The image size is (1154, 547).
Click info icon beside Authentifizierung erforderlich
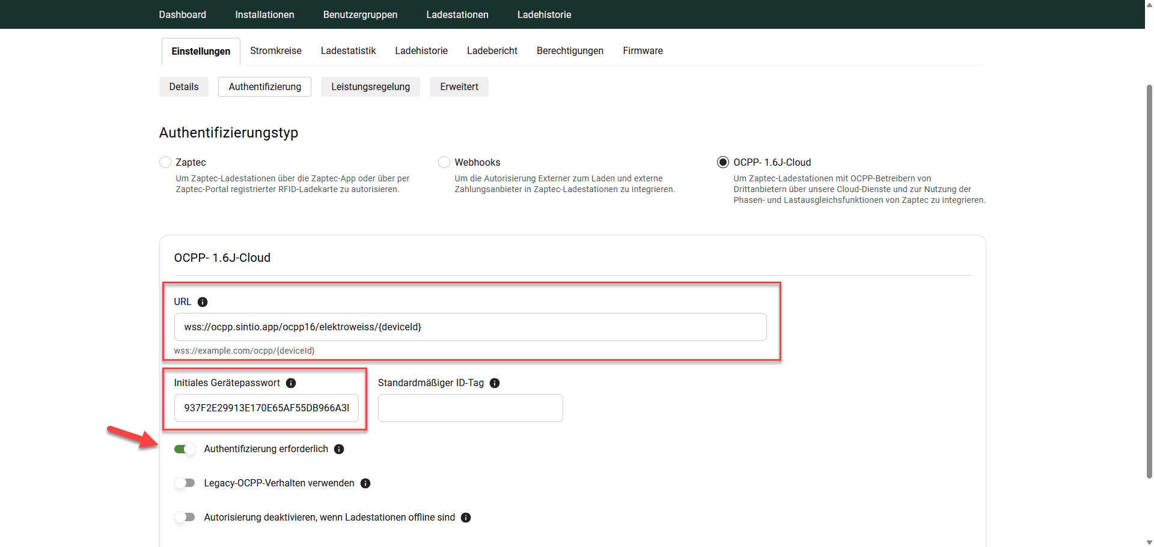click(x=339, y=449)
